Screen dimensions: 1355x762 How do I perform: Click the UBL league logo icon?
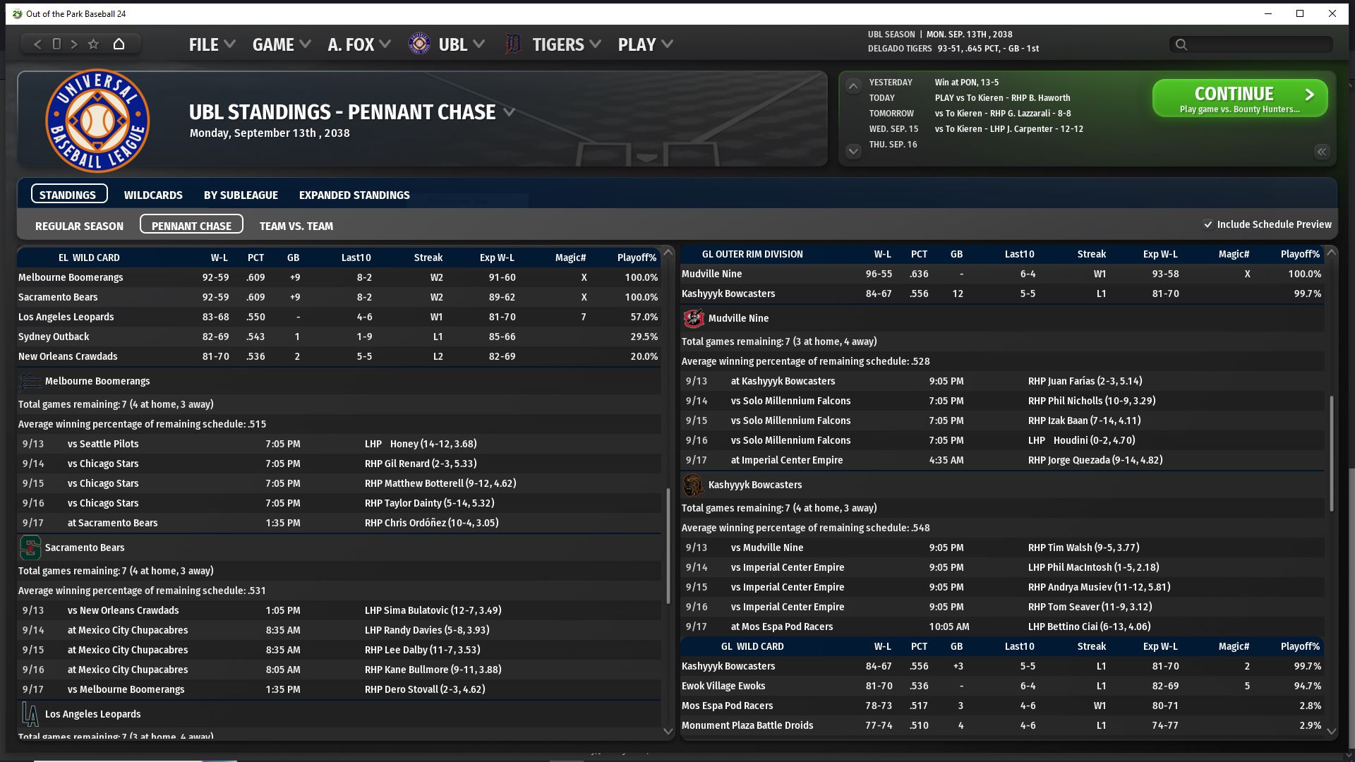point(419,44)
